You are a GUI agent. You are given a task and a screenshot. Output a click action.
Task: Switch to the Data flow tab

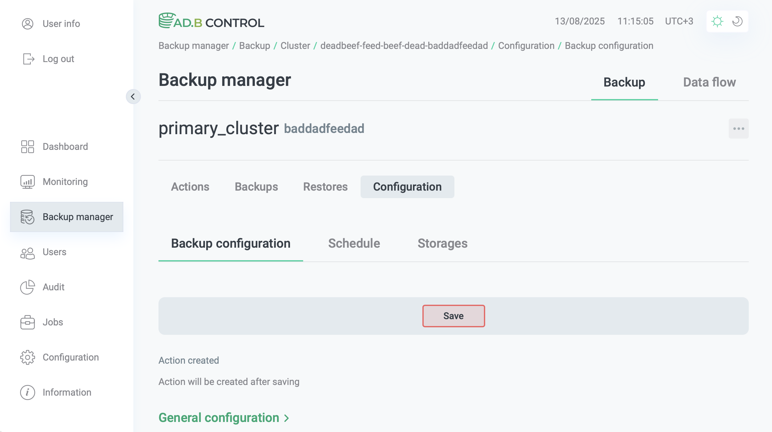[x=709, y=82]
